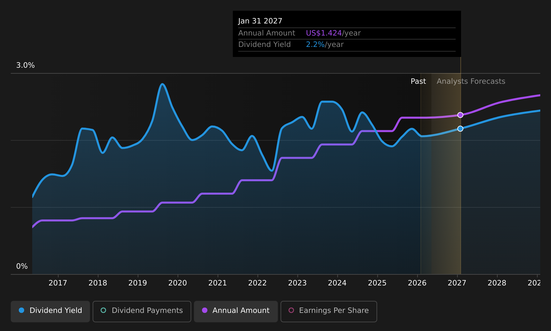This screenshot has width=551, height=331.
Task: Click the 2020 x-axis label
Action: pos(178,283)
